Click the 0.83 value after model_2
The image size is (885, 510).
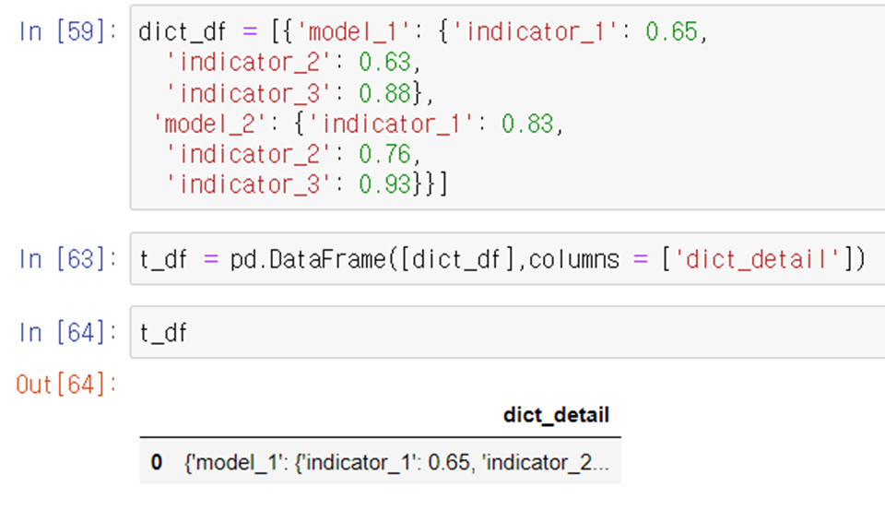pyautogui.click(x=527, y=124)
